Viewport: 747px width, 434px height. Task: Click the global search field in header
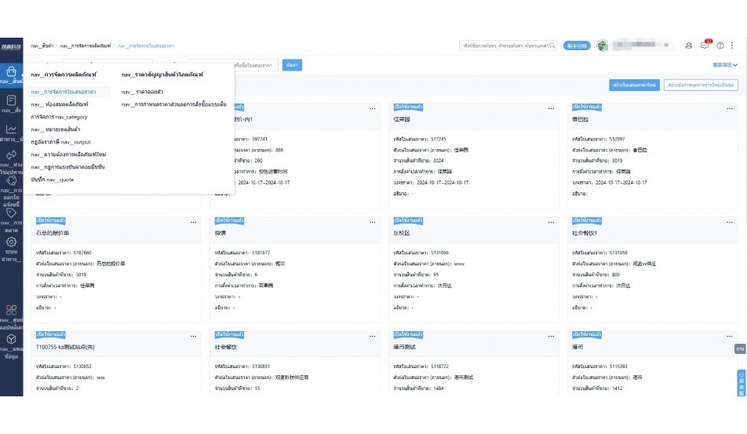coord(508,46)
